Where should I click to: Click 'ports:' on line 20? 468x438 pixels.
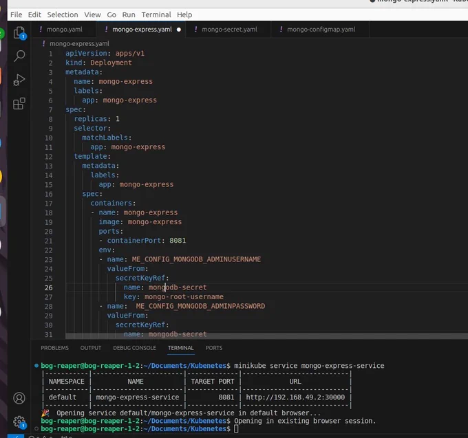pyautogui.click(x=111, y=231)
